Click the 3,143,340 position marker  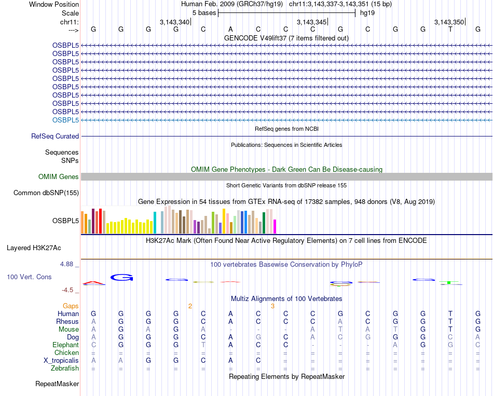[174, 22]
